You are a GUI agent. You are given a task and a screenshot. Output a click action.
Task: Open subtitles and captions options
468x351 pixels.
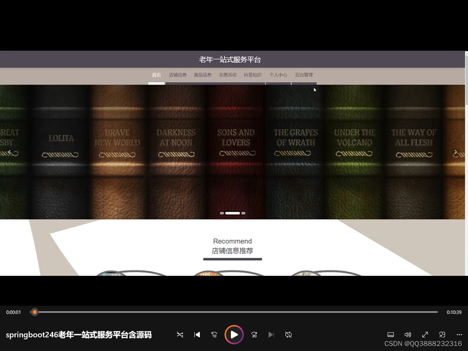(391, 335)
